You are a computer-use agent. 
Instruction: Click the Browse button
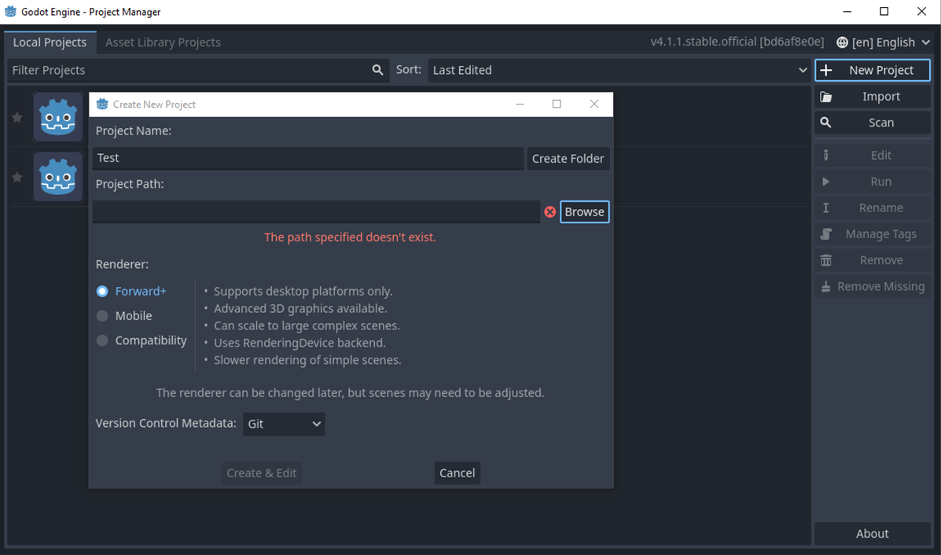(x=585, y=211)
